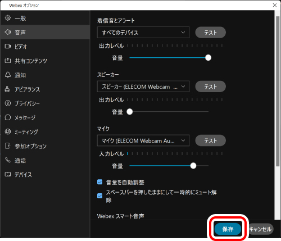Image resolution: width=281 pixels, height=241 pixels.
Task: Click the 通知 bell icon
Action: [x=8, y=75]
